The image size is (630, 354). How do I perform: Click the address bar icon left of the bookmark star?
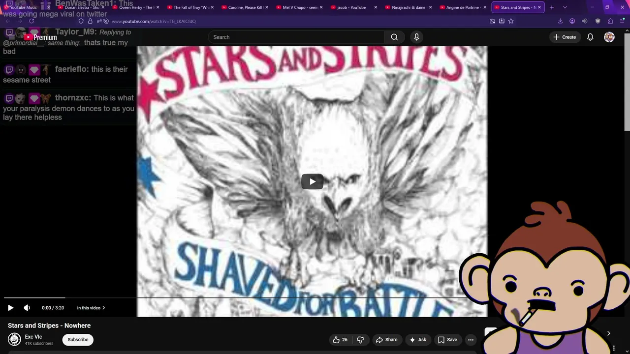(x=502, y=21)
